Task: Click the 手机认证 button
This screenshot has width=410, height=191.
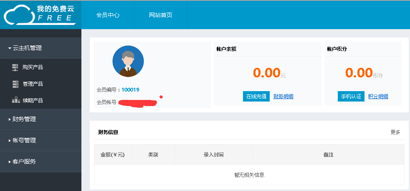Action: (x=351, y=97)
